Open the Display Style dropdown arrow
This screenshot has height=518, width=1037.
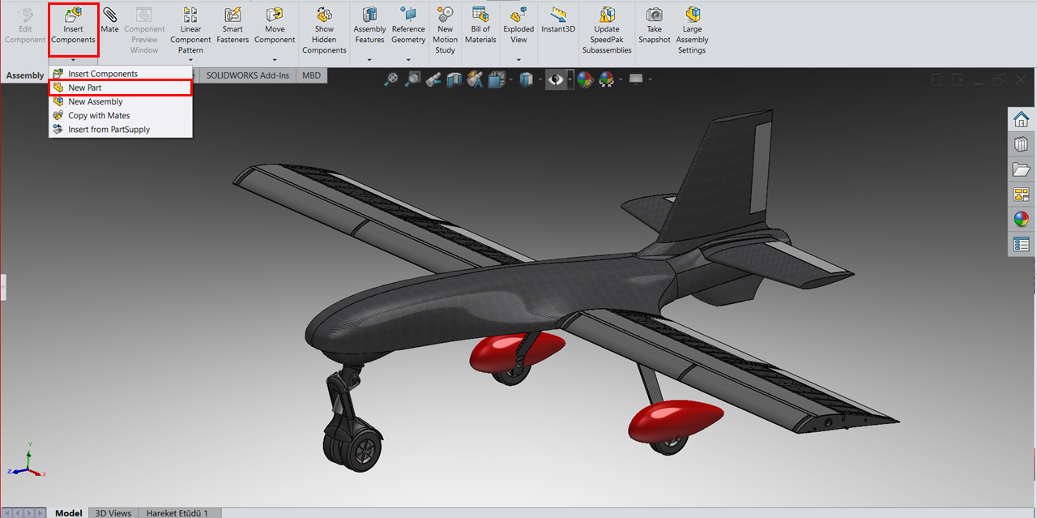[540, 79]
